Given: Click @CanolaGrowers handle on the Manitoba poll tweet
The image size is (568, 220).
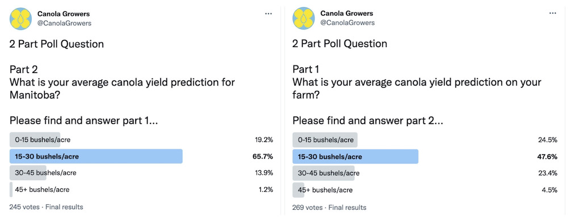Looking at the screenshot, I should [65, 23].
